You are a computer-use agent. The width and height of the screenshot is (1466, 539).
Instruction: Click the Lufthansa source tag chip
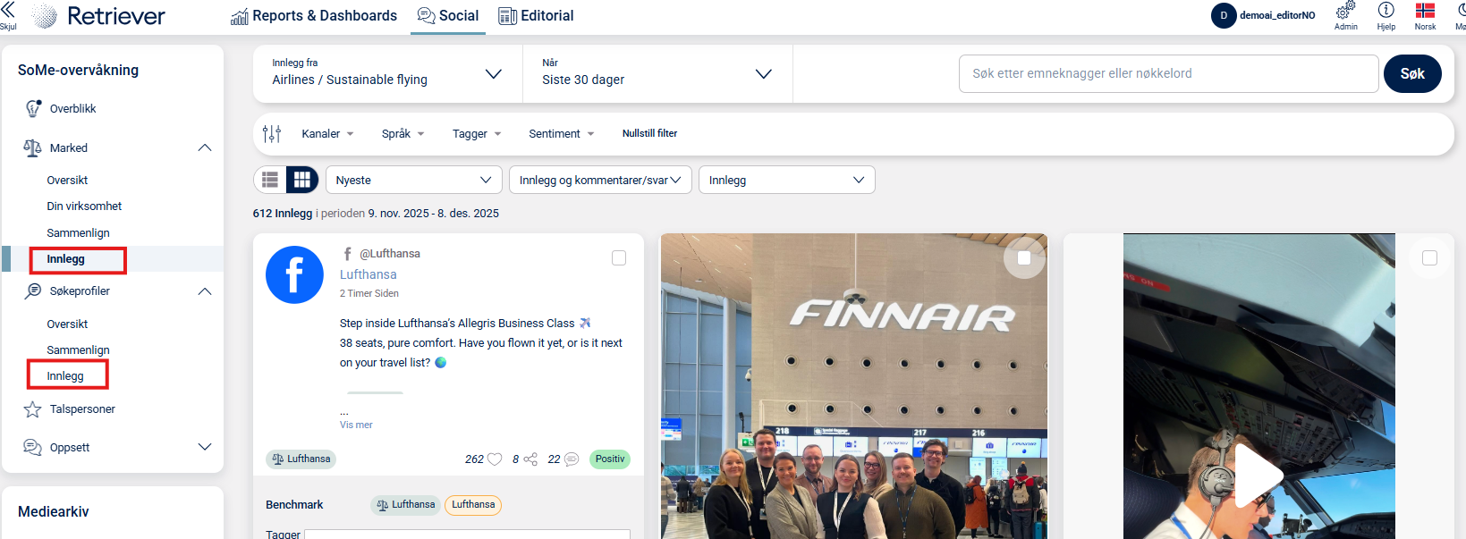tap(301, 459)
